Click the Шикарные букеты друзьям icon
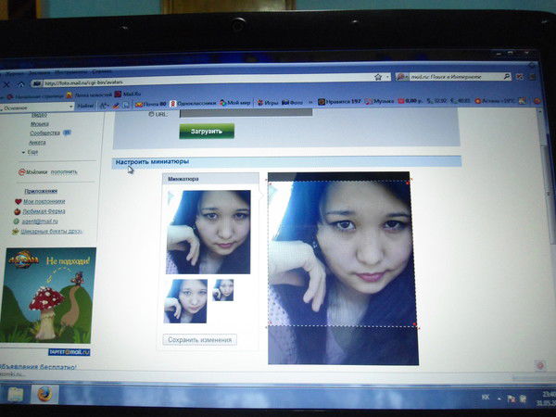 18,231
